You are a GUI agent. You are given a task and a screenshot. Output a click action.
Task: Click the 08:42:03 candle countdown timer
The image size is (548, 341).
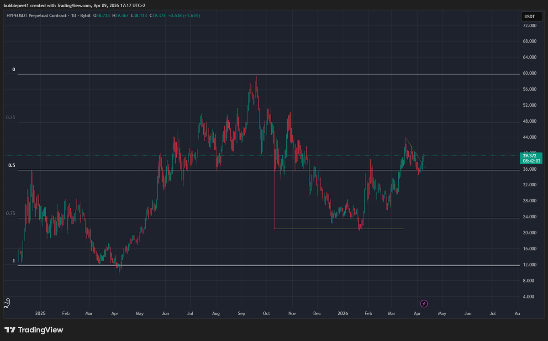click(x=531, y=161)
